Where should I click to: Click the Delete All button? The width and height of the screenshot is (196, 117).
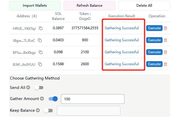[144, 6]
